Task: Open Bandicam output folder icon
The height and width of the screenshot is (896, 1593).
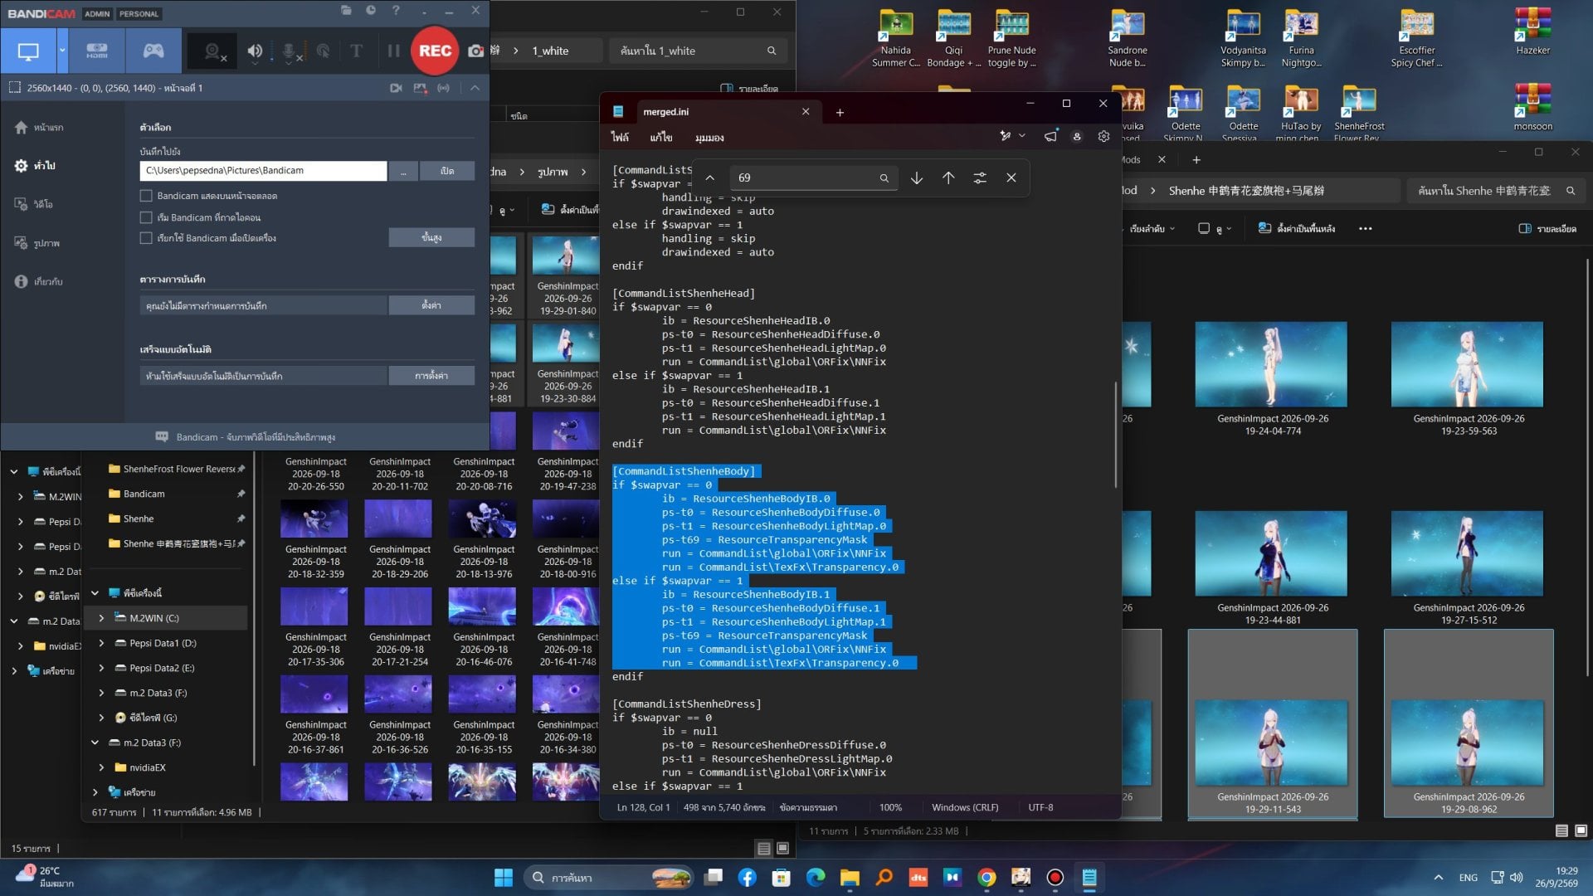Action: [x=346, y=10]
